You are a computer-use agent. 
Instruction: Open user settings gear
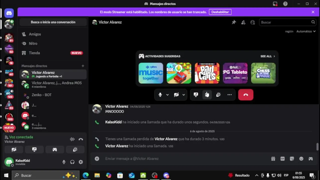[x=81, y=162]
